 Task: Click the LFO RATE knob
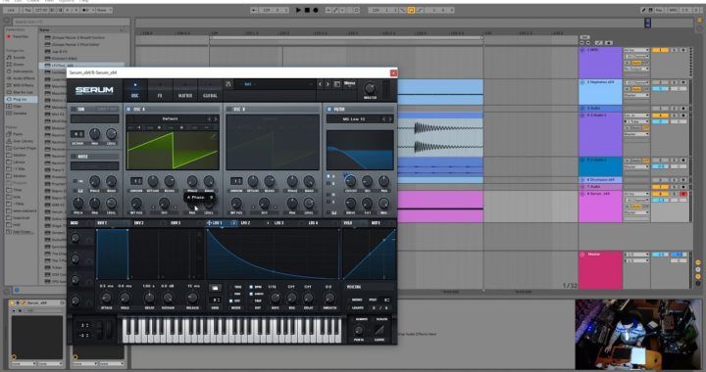pos(276,298)
